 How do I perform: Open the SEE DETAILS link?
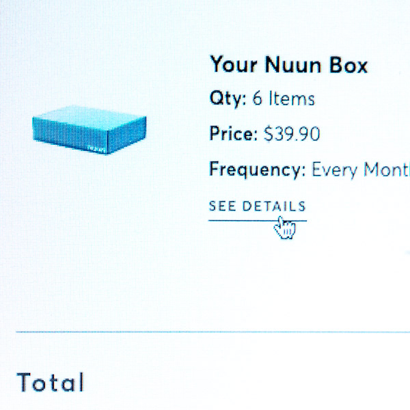tap(258, 206)
